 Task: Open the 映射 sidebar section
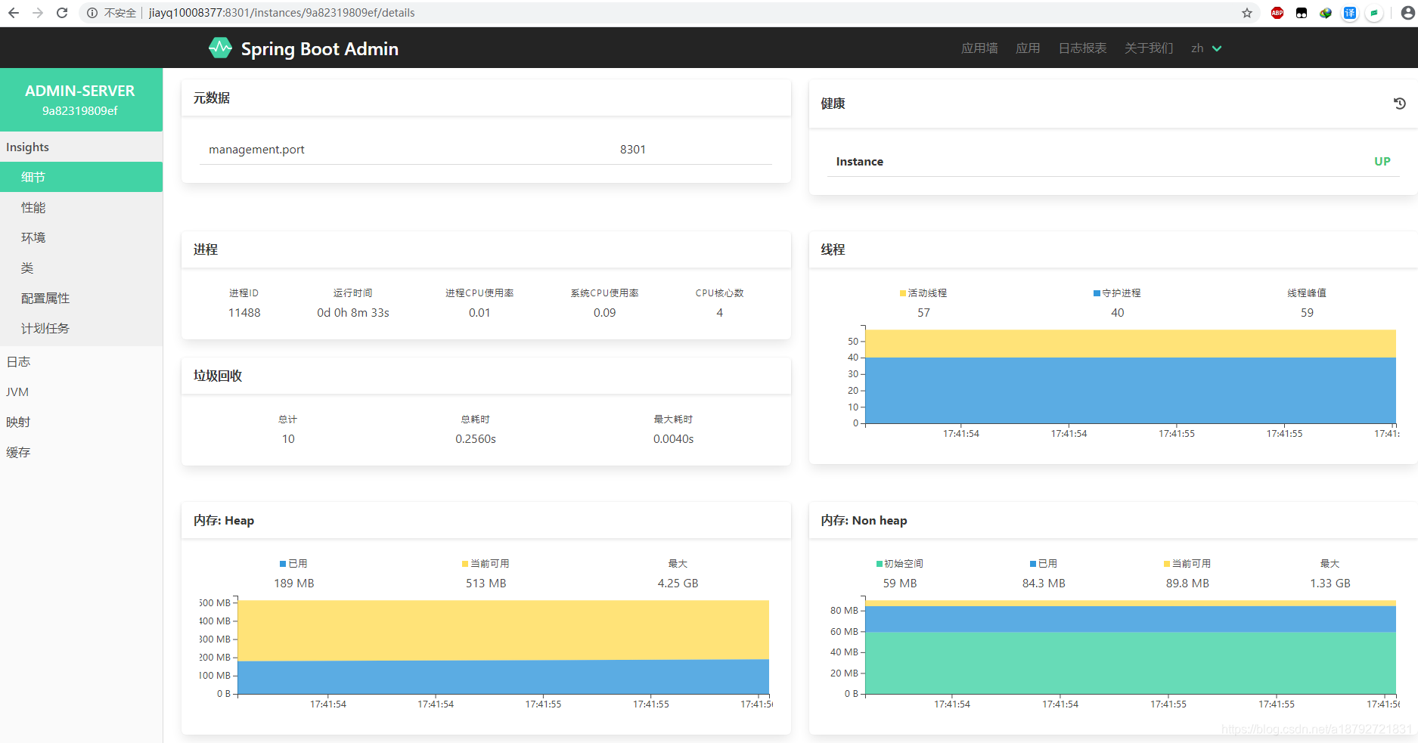pyautogui.click(x=81, y=422)
